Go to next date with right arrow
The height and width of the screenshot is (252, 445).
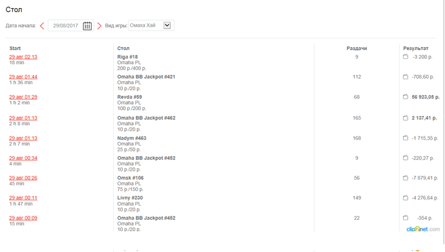(99, 26)
